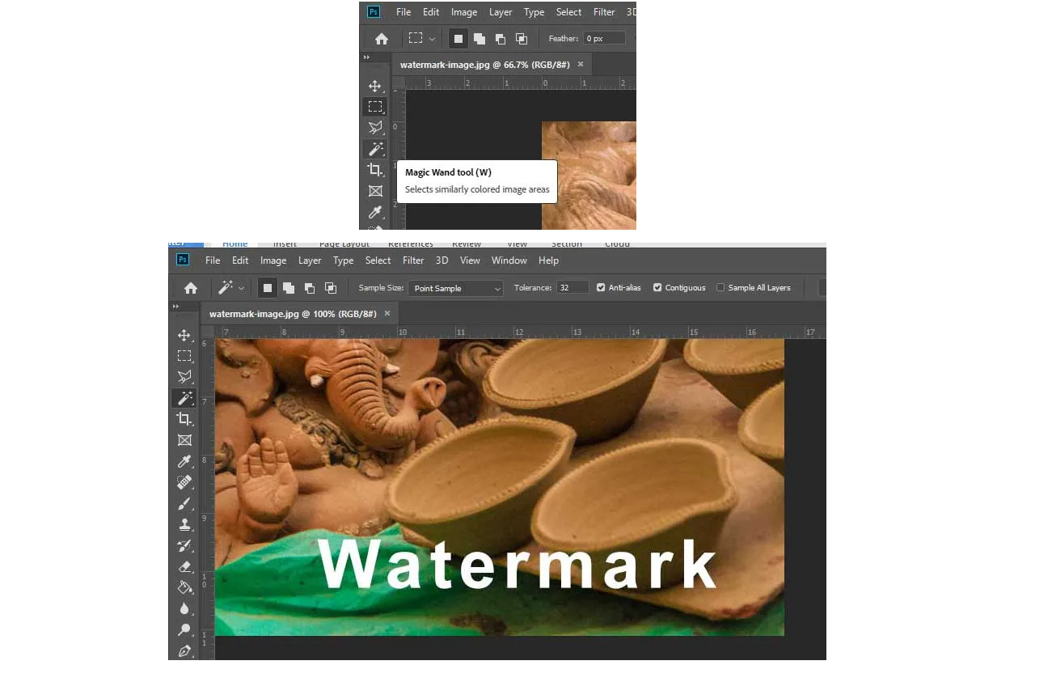Uncheck the Anti-alias checkbox
This screenshot has height=682, width=1052.
point(600,288)
